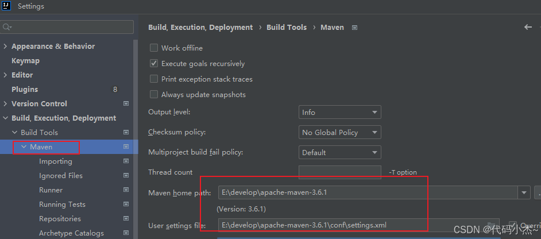This screenshot has height=239, width=541.
Task: Click project settings icon next to Version Control
Action: (x=126, y=104)
